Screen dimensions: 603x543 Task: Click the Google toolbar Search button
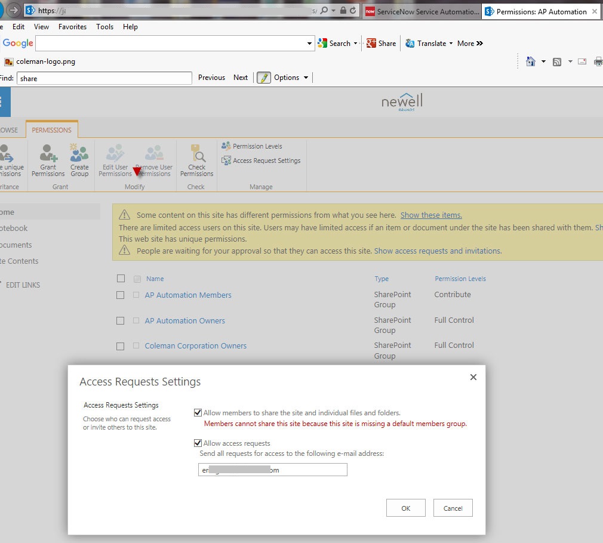point(334,44)
